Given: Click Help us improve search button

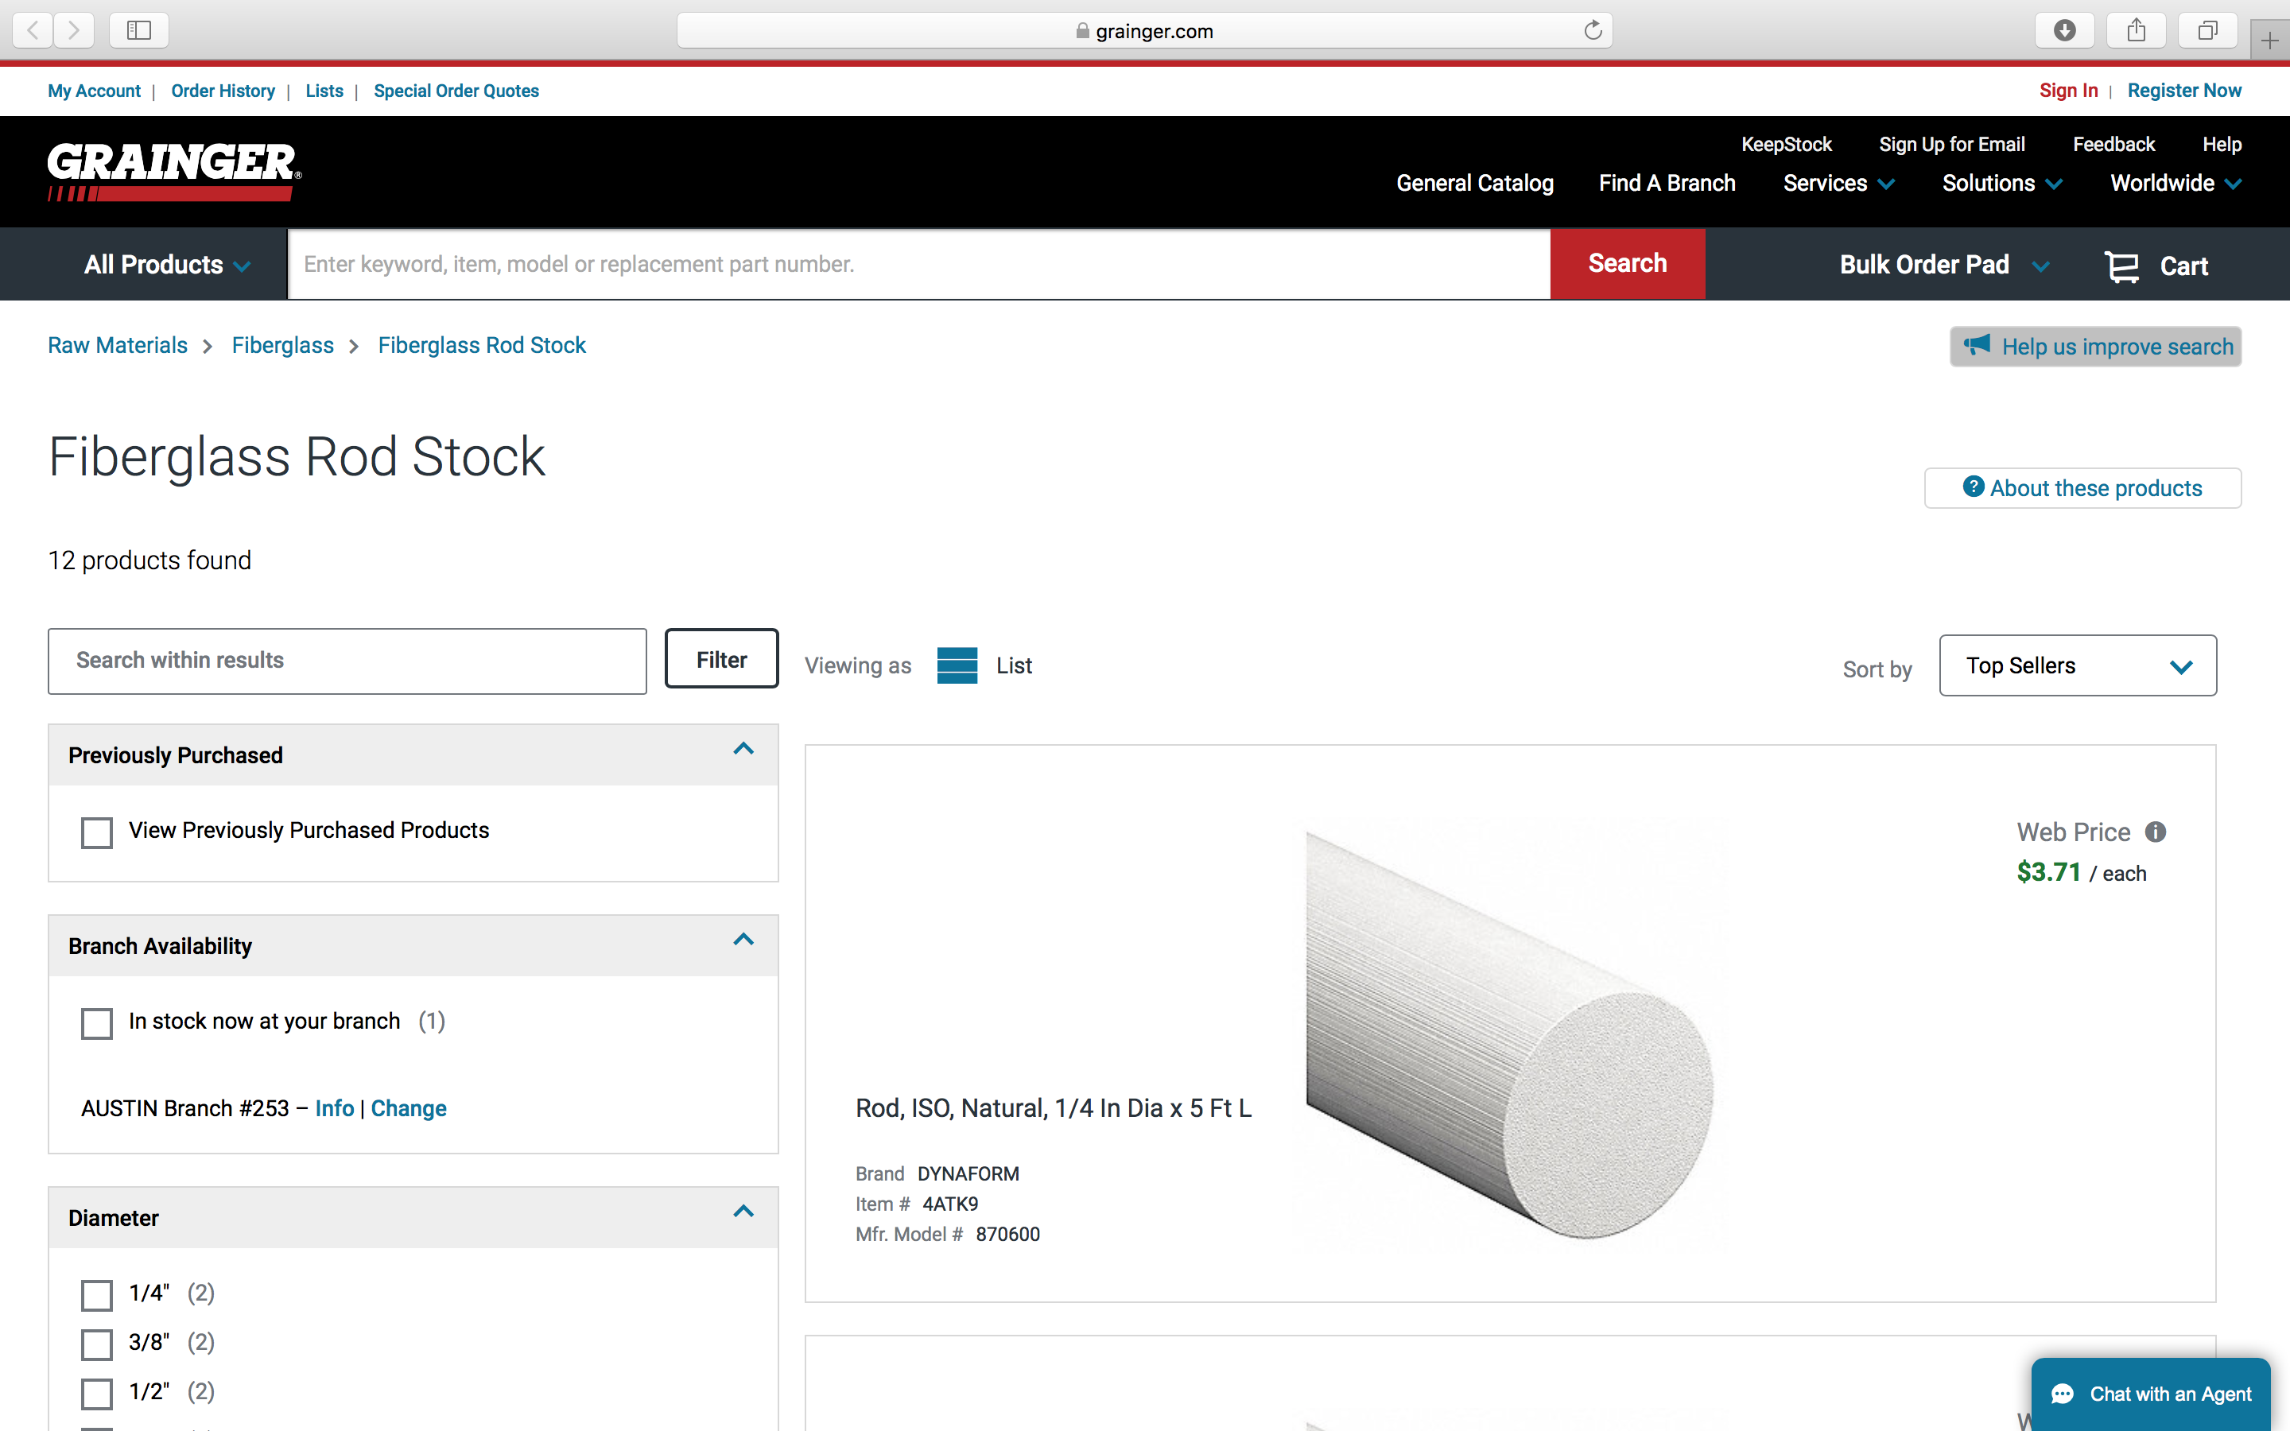Looking at the screenshot, I should 2095,347.
